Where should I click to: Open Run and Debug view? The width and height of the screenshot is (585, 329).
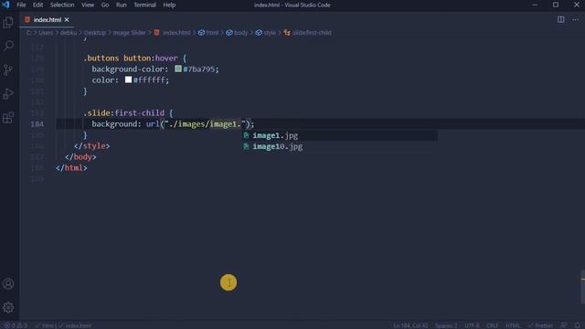[x=8, y=93]
